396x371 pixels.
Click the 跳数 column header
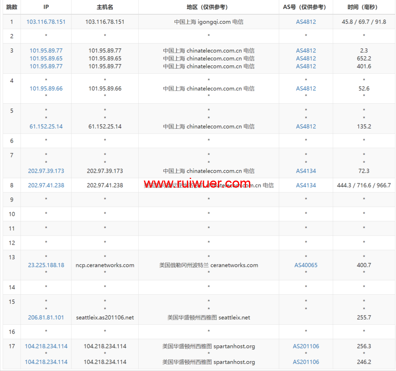tap(12, 7)
